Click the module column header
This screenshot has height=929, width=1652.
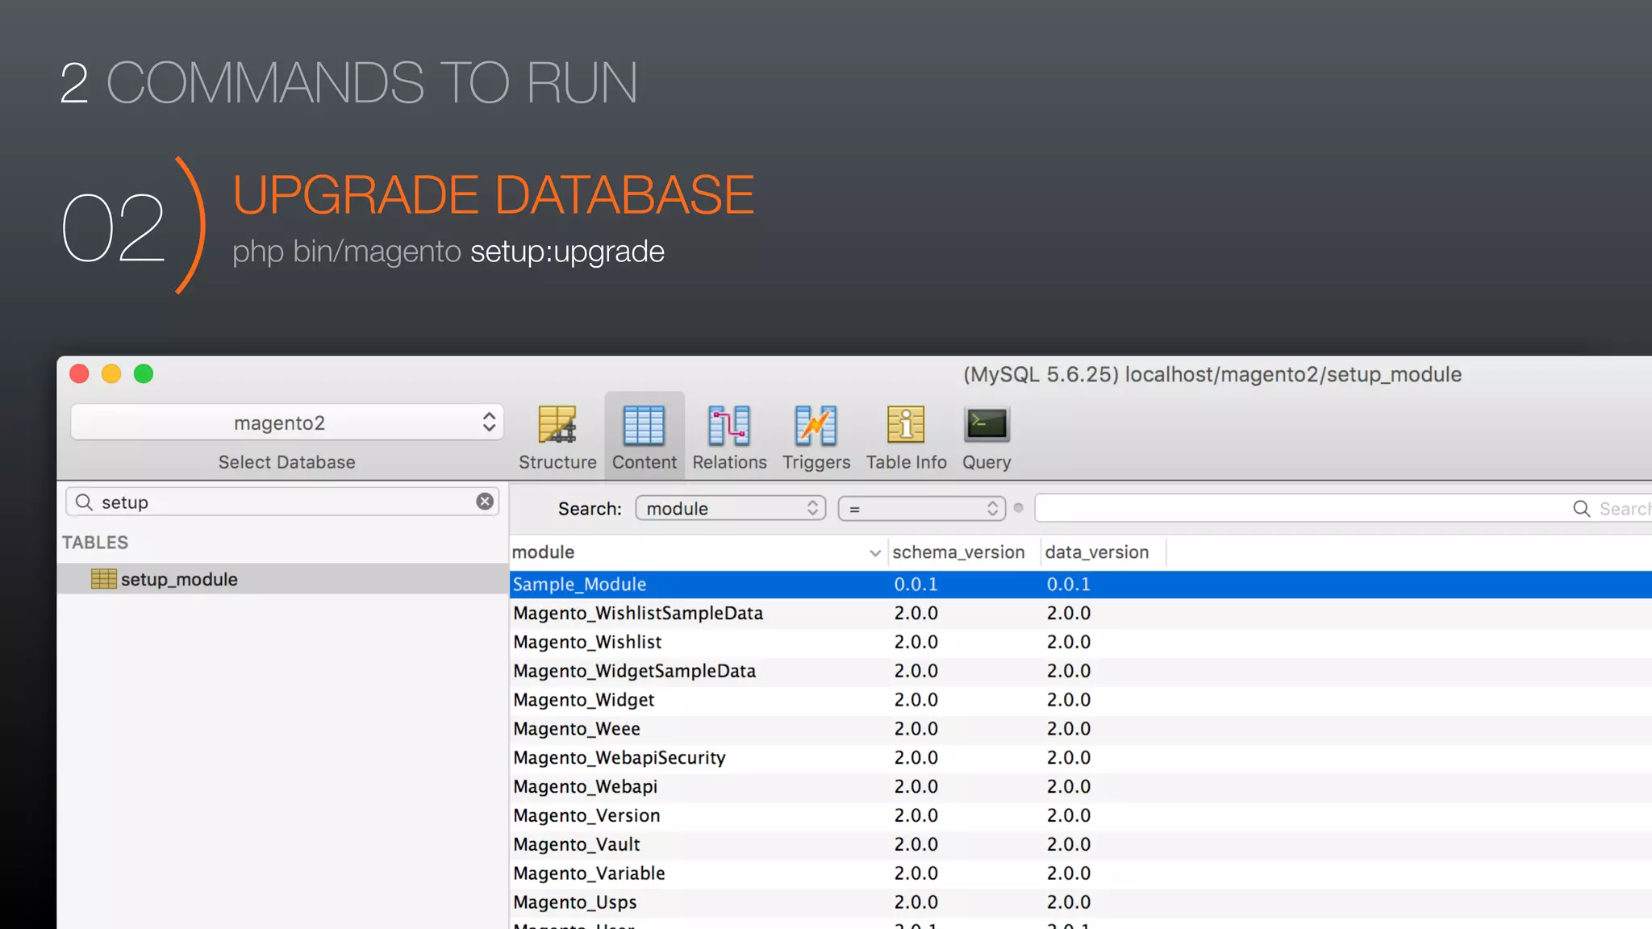coord(699,552)
